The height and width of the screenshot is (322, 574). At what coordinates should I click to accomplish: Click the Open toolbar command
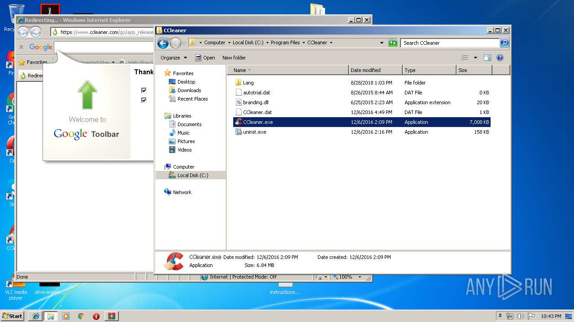tap(205, 58)
